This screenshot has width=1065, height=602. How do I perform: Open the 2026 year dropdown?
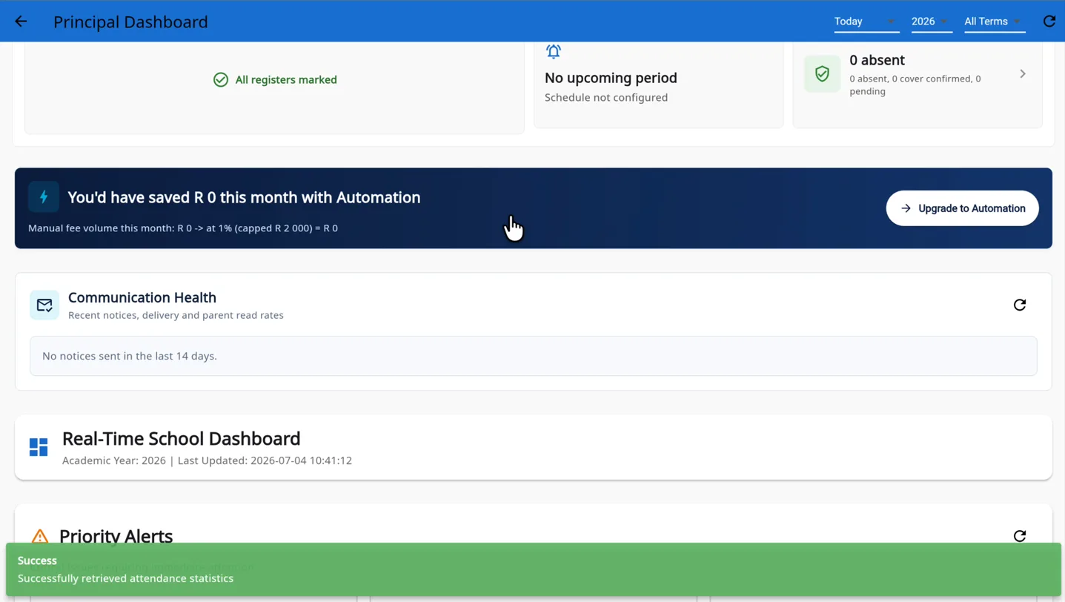tap(931, 21)
